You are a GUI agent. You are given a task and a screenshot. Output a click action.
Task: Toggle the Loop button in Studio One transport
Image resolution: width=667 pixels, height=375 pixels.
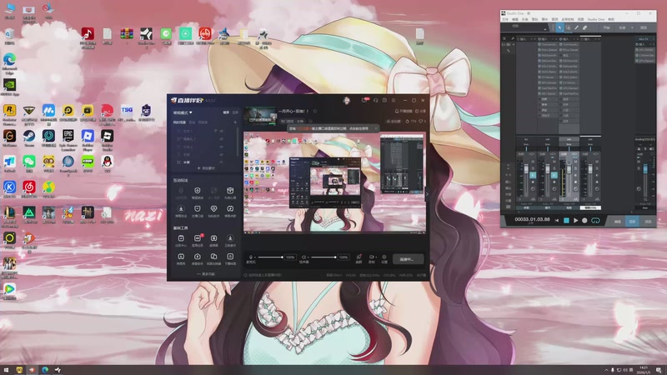tap(595, 220)
